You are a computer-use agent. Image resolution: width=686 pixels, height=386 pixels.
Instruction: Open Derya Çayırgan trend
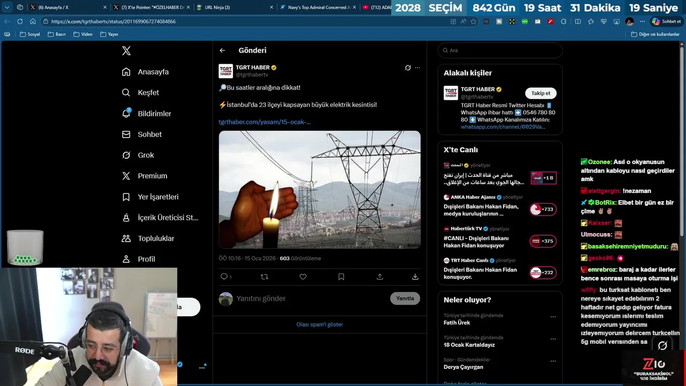(464, 367)
